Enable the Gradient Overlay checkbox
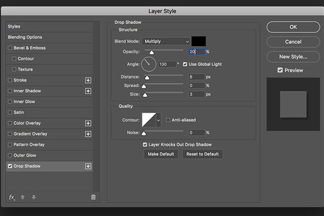Screen dimensions: 324x216 (x=10, y=134)
